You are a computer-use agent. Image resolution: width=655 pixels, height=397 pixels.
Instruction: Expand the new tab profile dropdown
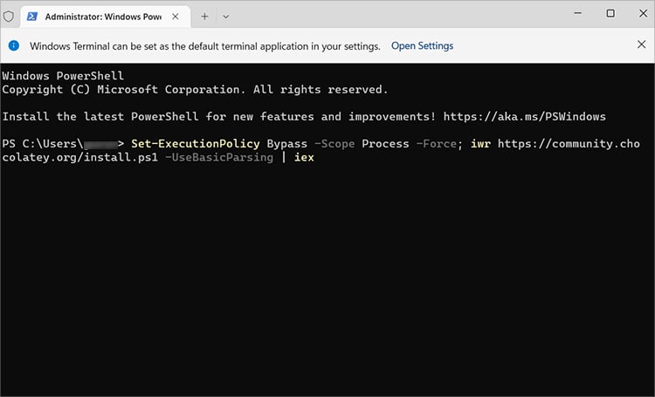(x=226, y=16)
